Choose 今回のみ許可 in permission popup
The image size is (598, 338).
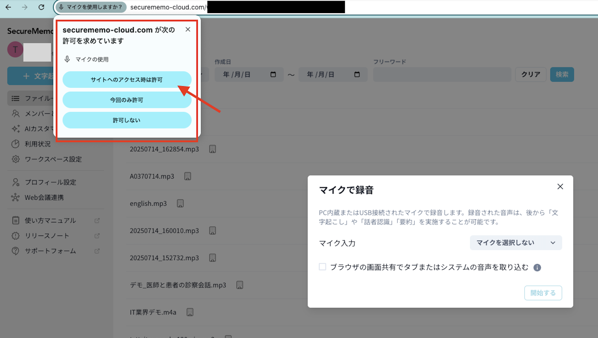[x=127, y=100]
